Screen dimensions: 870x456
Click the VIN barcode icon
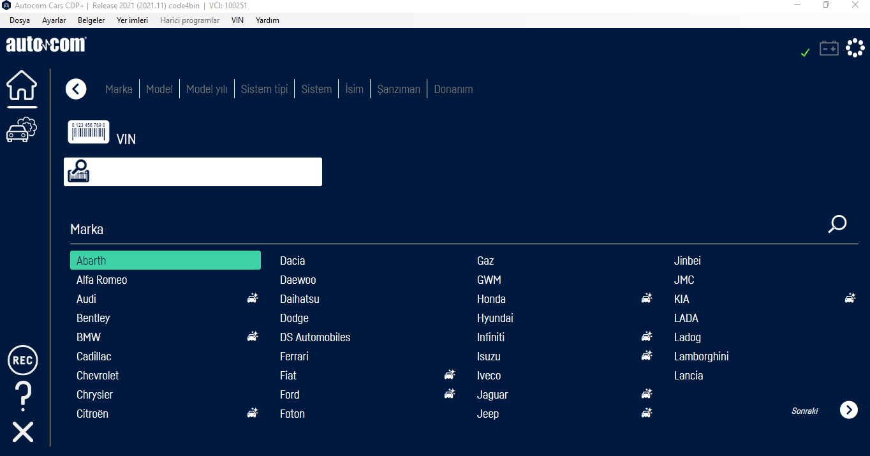89,132
